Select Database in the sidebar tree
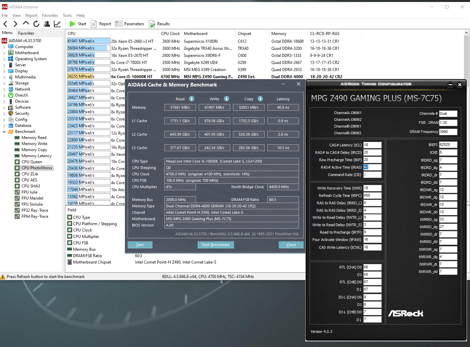This screenshot has height=347, width=470. [23, 126]
